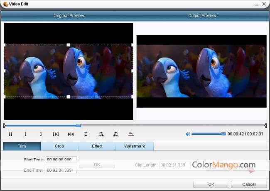Click the Output Preview video frame
This screenshot has width=270, height=191.
coord(201,71)
